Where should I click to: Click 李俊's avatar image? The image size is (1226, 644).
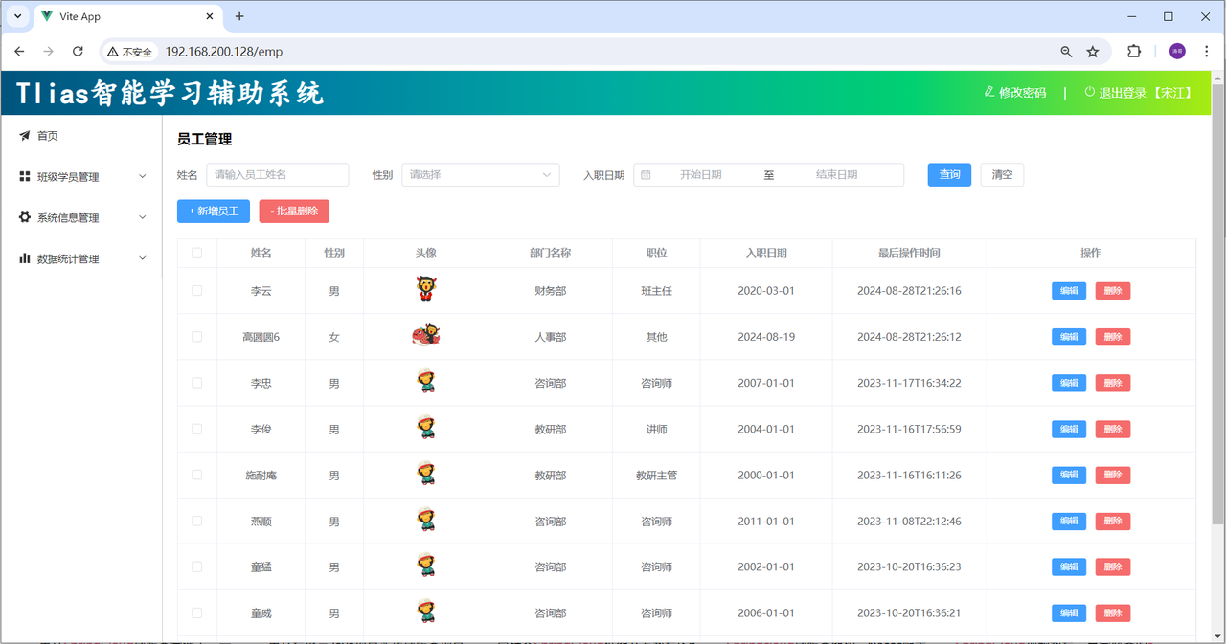(x=425, y=428)
